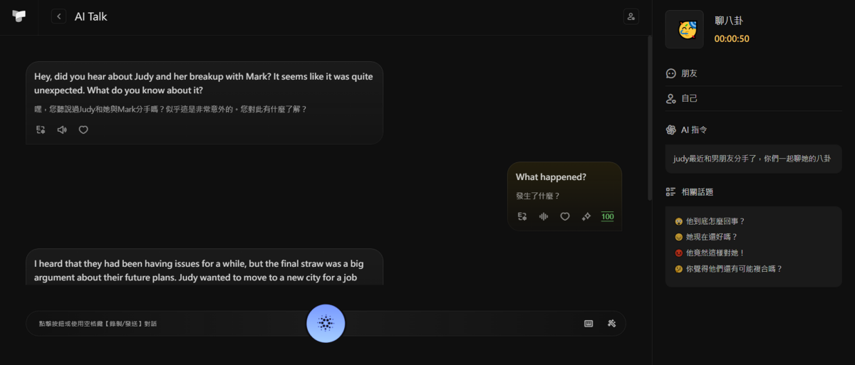Screen dimensions: 855x365
Task: Play voice waveform on "What happened?" message
Action: click(544, 216)
